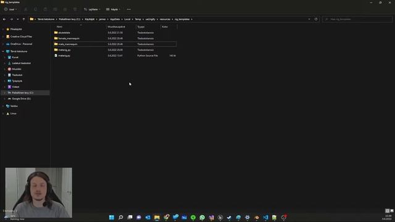This screenshot has height=222, width=395.
Task: Open Microsoft Edge from the taskbar
Action: click(238, 217)
